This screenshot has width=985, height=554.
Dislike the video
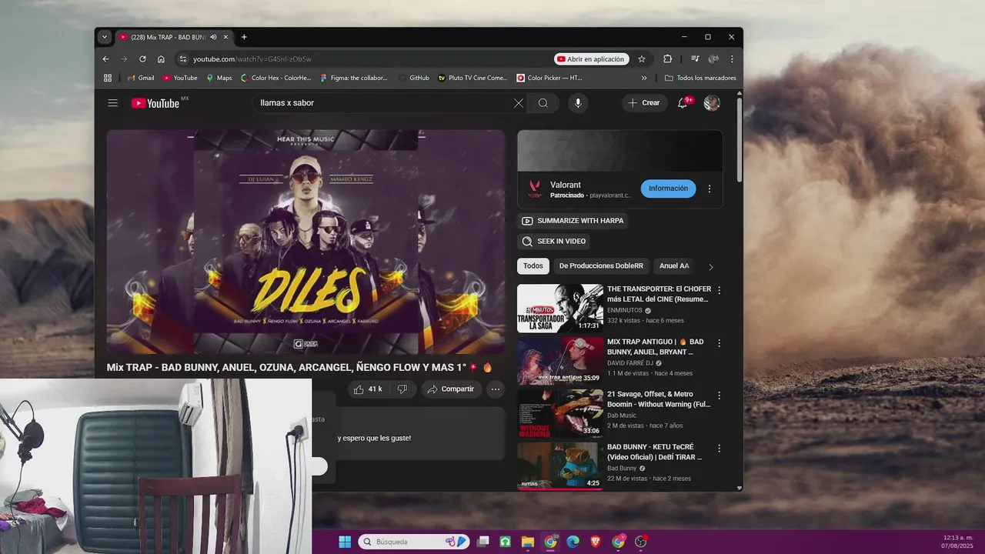402,389
